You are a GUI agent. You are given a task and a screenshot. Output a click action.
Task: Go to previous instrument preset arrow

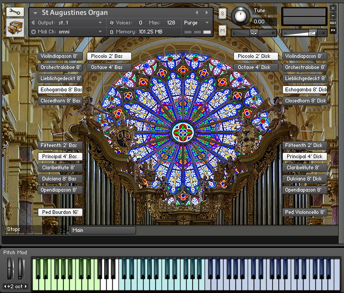197,13
